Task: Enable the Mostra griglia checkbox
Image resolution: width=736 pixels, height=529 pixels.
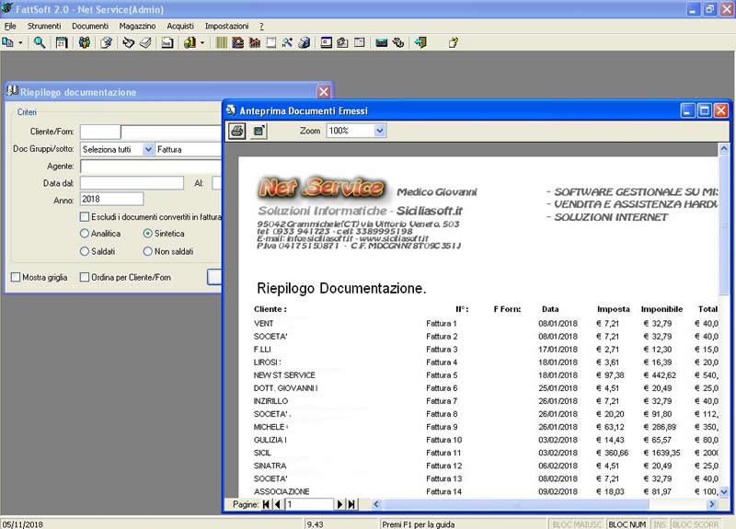Action: (16, 278)
